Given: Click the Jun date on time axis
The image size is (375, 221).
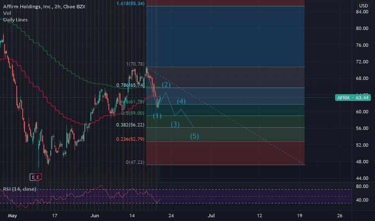Looking at the screenshot, I should point(95,216).
